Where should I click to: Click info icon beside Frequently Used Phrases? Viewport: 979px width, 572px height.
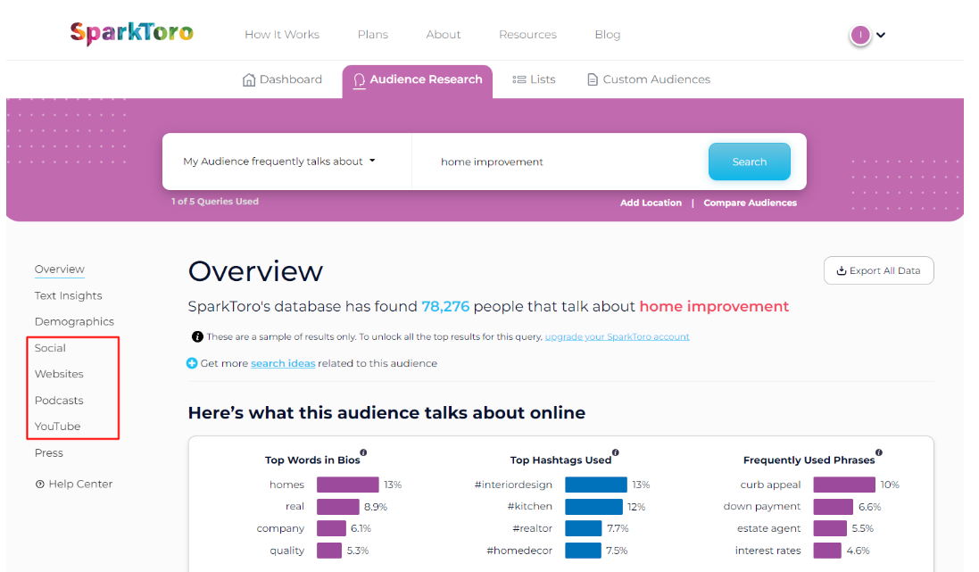pos(879,452)
